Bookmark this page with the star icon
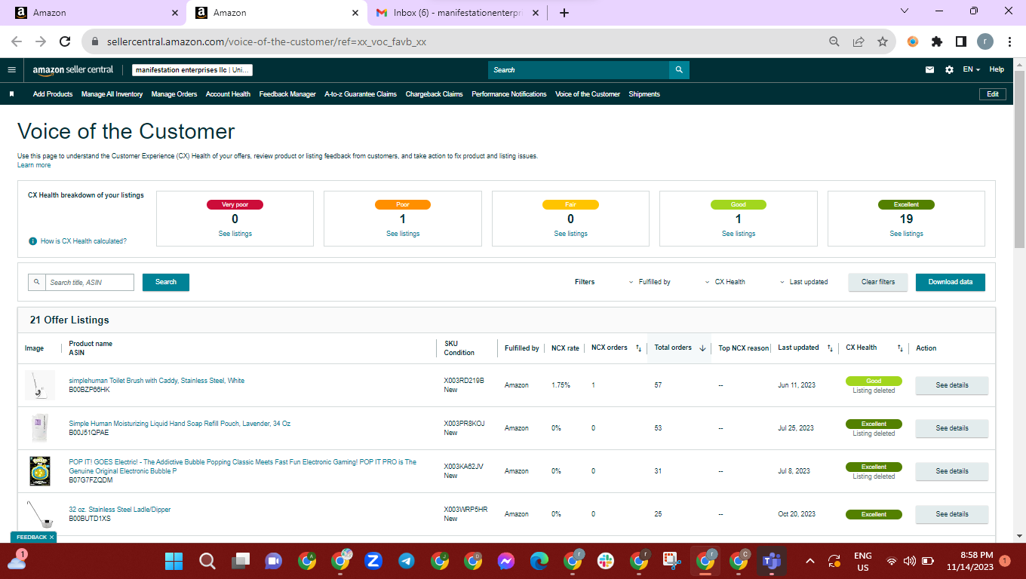Viewport: 1026px width, 579px height. click(x=883, y=41)
